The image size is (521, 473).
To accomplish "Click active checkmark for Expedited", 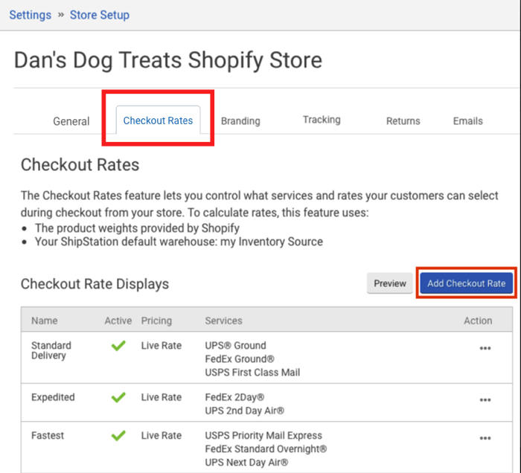I will pyautogui.click(x=118, y=397).
